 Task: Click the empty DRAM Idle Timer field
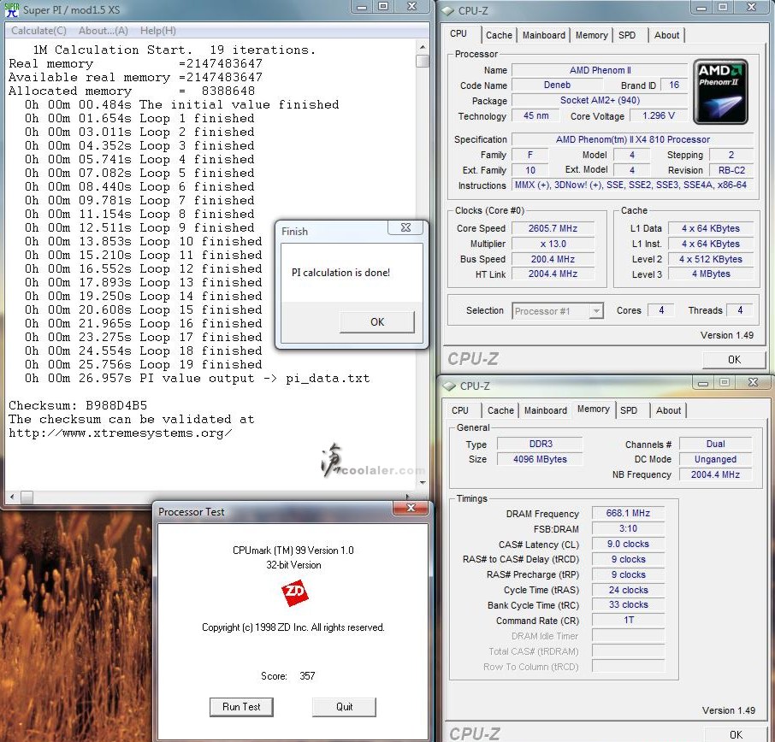(x=628, y=635)
